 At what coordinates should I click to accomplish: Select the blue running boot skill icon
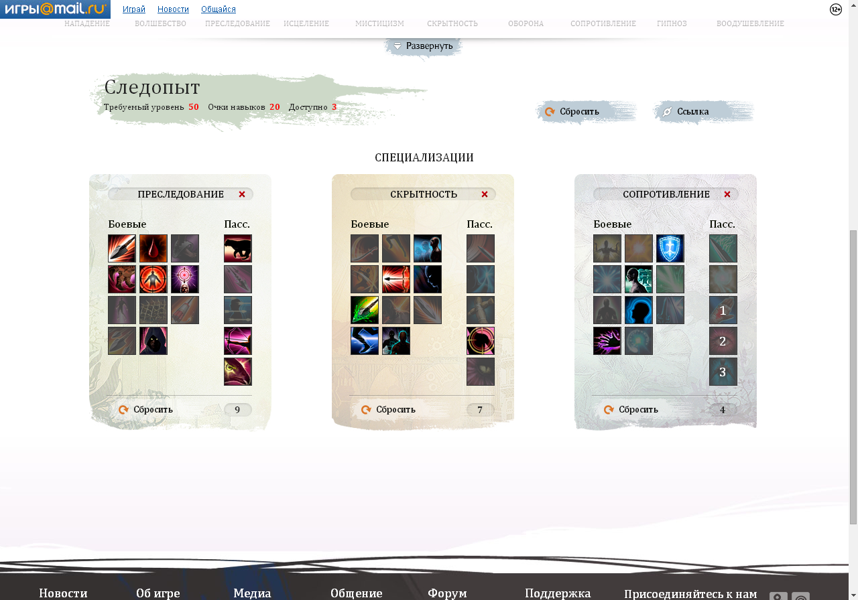pos(365,341)
